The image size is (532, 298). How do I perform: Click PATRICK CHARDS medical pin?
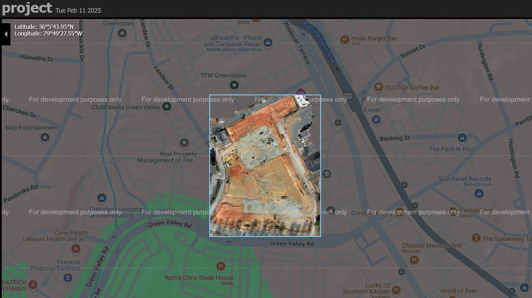(x=33, y=284)
